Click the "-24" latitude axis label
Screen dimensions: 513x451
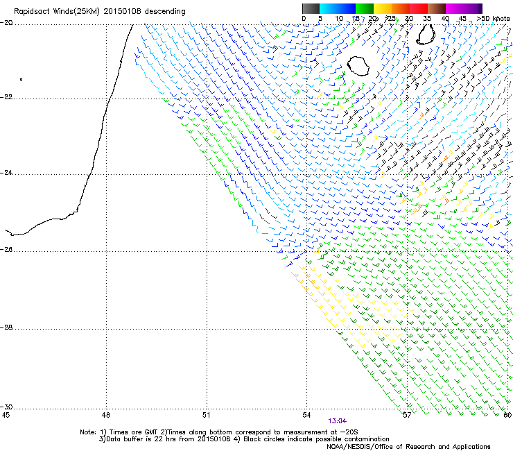click(7, 172)
